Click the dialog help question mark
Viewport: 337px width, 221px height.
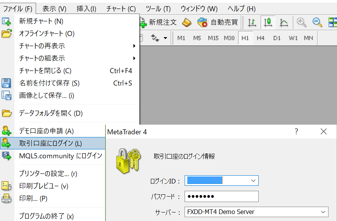coord(296,131)
